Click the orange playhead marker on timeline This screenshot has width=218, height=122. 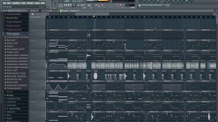pos(94,17)
